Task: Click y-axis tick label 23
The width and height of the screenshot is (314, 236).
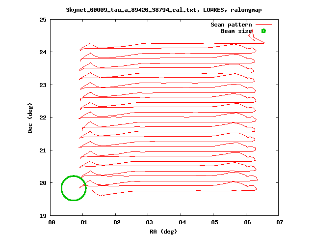Action: point(43,85)
